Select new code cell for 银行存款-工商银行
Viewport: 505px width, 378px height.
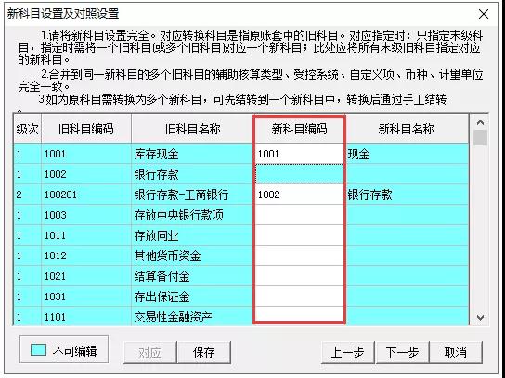click(299, 195)
